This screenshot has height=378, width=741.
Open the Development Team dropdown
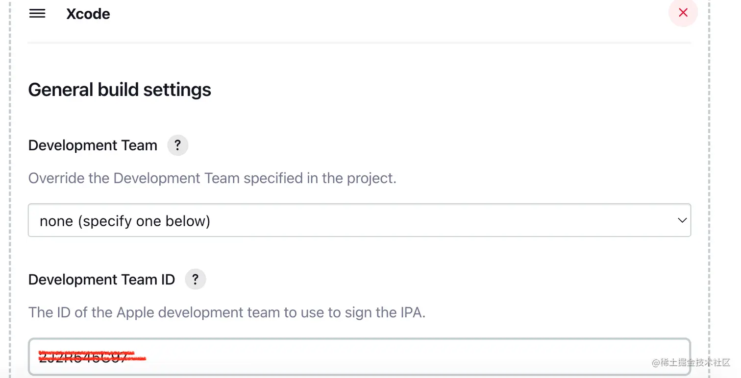tap(359, 221)
